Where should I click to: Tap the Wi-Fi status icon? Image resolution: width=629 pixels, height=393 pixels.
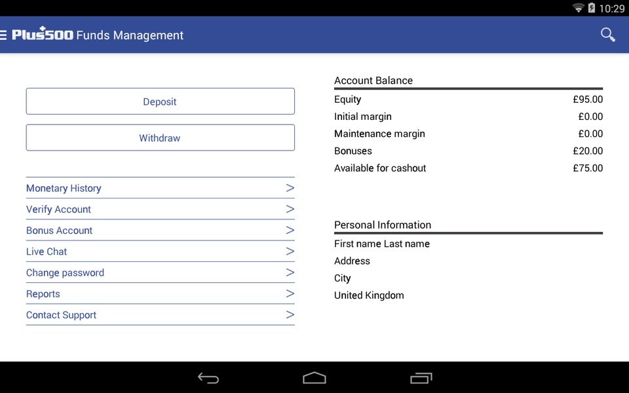coord(578,8)
